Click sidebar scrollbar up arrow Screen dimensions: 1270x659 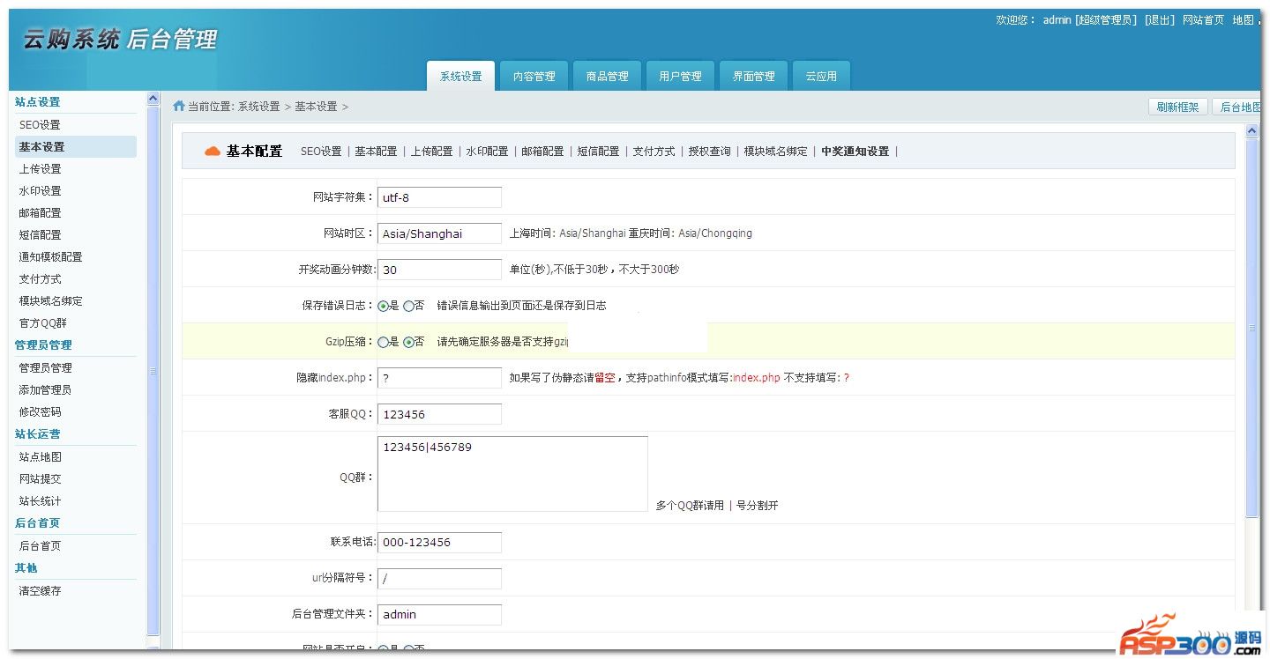pyautogui.click(x=153, y=99)
